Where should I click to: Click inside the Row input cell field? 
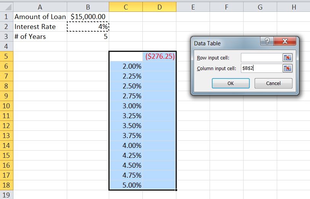click(261, 58)
